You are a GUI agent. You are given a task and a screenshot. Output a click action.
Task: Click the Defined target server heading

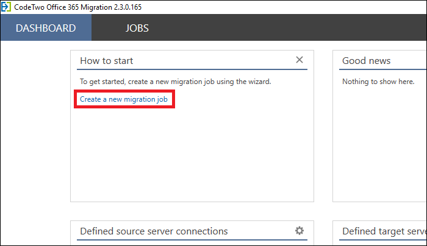pos(384,231)
